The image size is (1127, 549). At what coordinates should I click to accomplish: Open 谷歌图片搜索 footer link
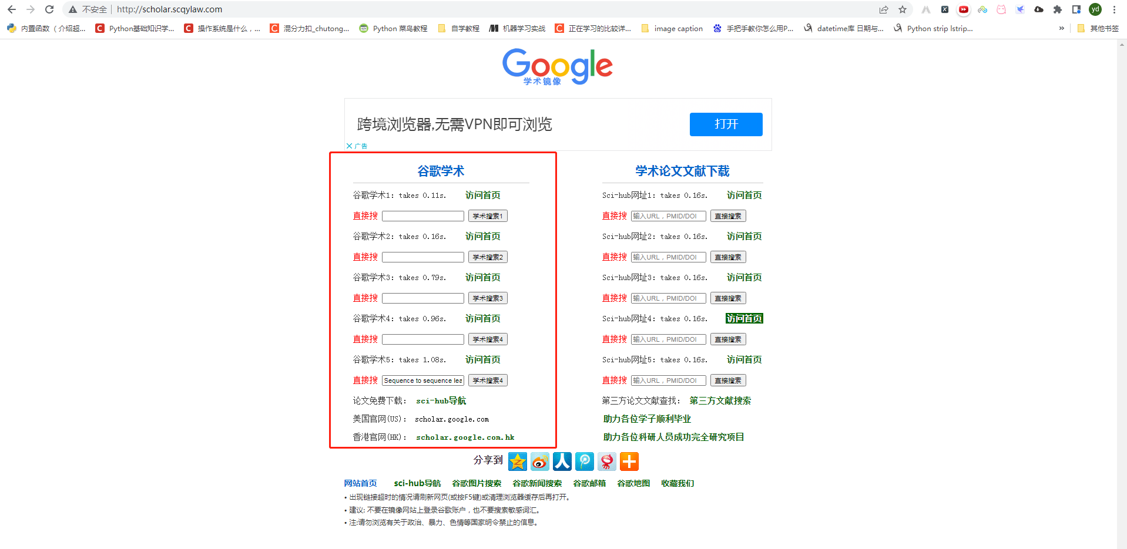(477, 484)
